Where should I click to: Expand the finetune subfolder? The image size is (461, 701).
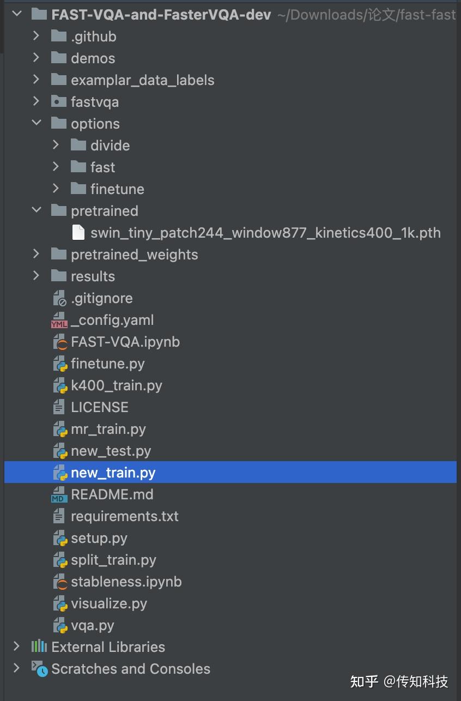[56, 189]
